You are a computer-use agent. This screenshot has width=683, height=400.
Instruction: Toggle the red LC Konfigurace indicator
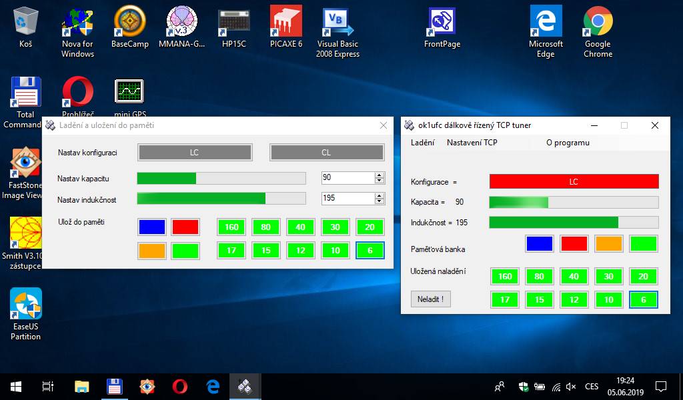574,181
